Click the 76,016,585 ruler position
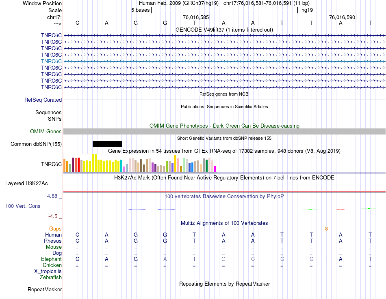Image resolution: width=386 pixels, height=299 pixels. click(x=196, y=17)
